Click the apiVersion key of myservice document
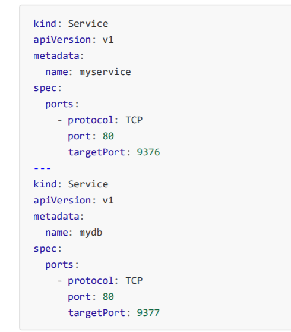Viewport: 291px width, 332px height. tap(62, 40)
